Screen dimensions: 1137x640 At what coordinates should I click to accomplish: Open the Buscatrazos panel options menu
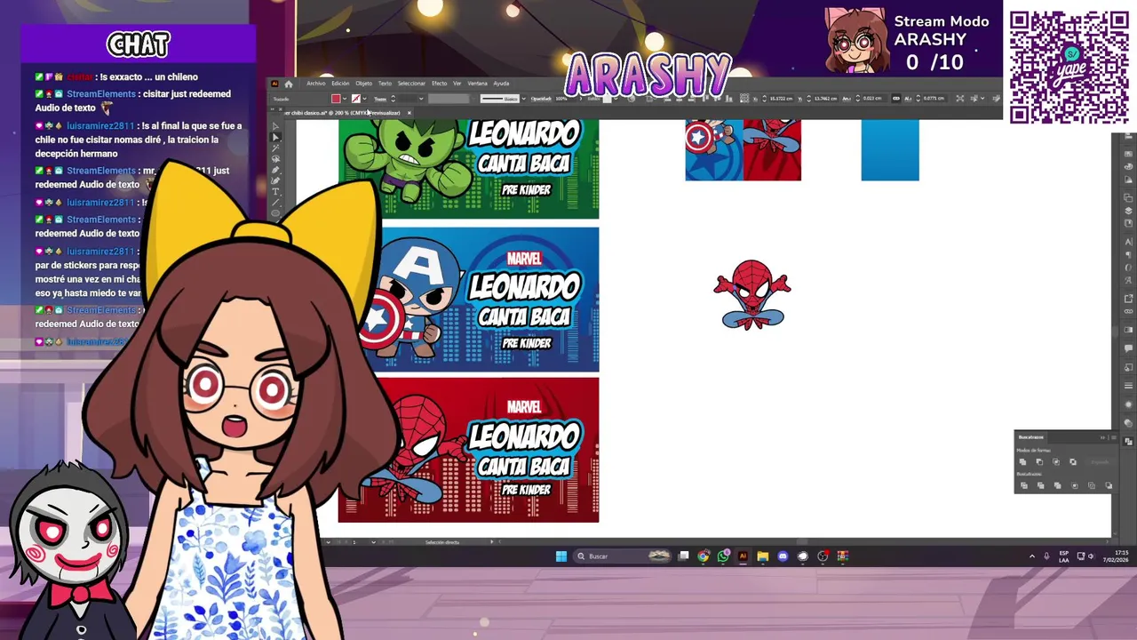coord(1114,437)
